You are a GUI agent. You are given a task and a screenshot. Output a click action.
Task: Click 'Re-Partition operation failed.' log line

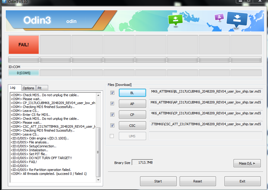pyautogui.click(x=41, y=170)
